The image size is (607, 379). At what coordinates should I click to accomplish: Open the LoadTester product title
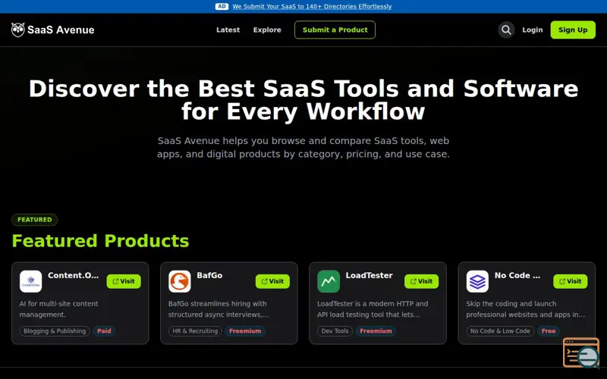click(x=369, y=275)
